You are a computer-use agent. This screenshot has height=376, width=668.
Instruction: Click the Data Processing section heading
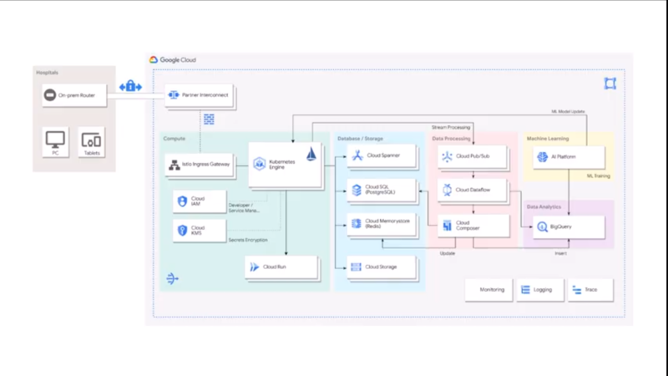[451, 139]
